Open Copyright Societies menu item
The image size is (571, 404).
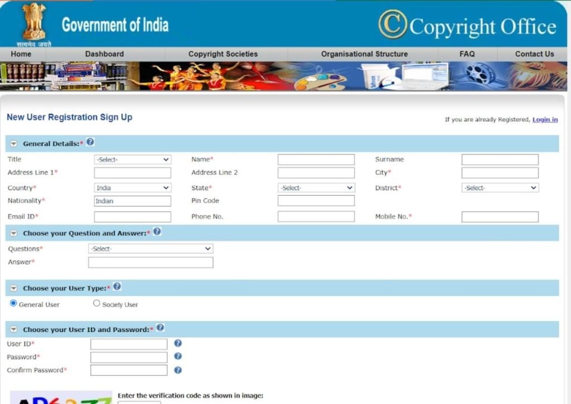[223, 54]
